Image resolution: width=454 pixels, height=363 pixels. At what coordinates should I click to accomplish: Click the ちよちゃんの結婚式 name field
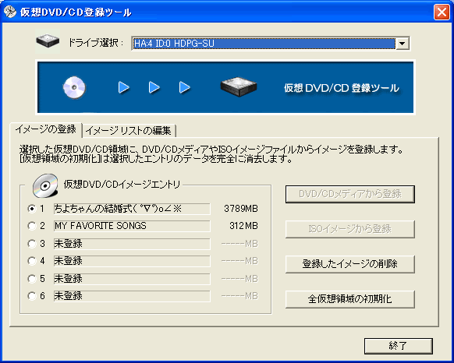tap(132, 209)
